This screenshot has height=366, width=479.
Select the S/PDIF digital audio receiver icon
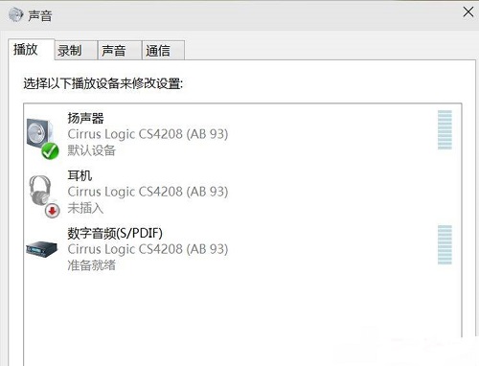click(42, 249)
